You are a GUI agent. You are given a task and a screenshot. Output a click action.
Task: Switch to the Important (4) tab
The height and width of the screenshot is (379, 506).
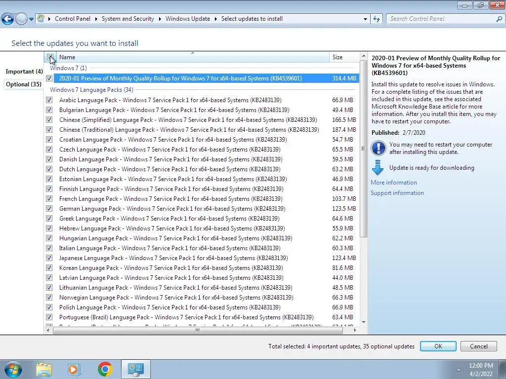click(24, 72)
